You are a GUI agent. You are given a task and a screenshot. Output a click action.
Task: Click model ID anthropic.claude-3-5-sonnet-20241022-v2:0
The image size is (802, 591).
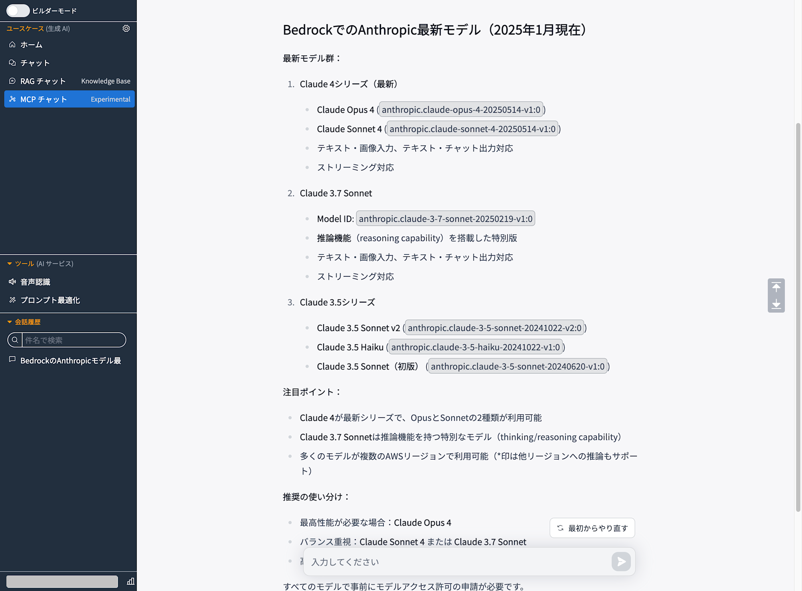(x=494, y=328)
